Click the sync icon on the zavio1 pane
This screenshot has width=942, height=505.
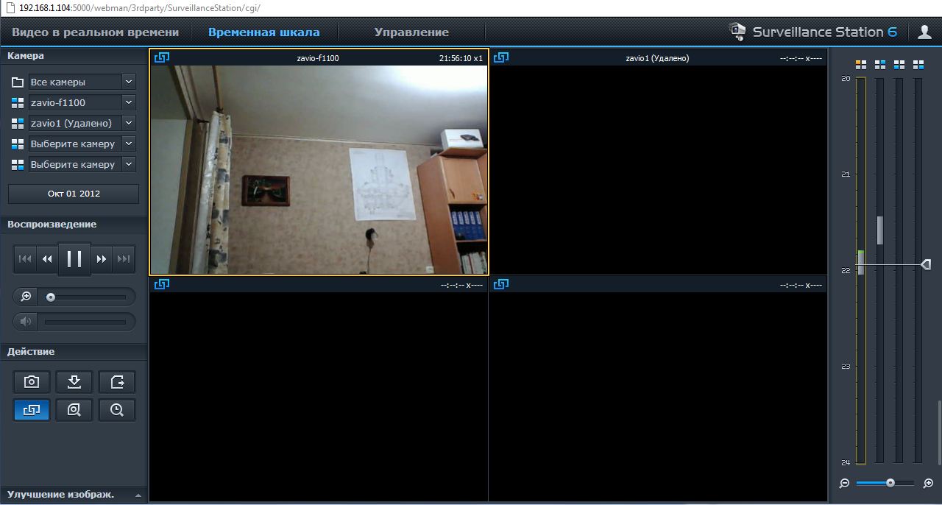pyautogui.click(x=501, y=57)
